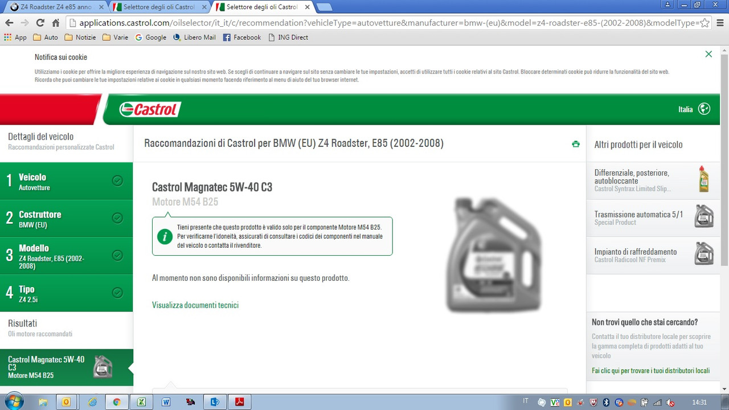Open the ING Direct bookmark

(x=288, y=38)
